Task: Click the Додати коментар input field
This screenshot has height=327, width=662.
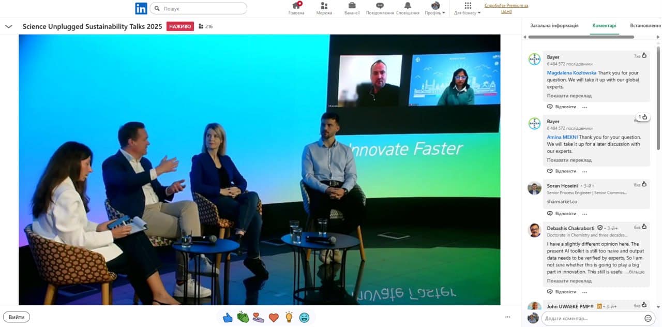Action: [592, 318]
